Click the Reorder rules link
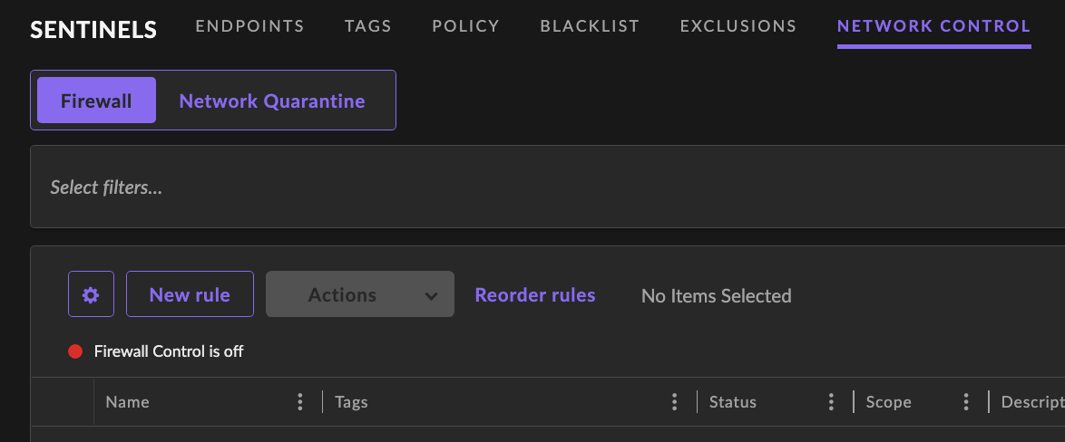This screenshot has width=1065, height=442. pyautogui.click(x=535, y=295)
